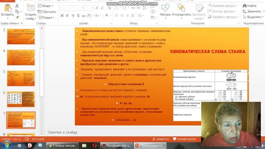Viewport: 265px width, 149px height.
Task: Click the increase indent icon
Action: (x=139, y=8)
